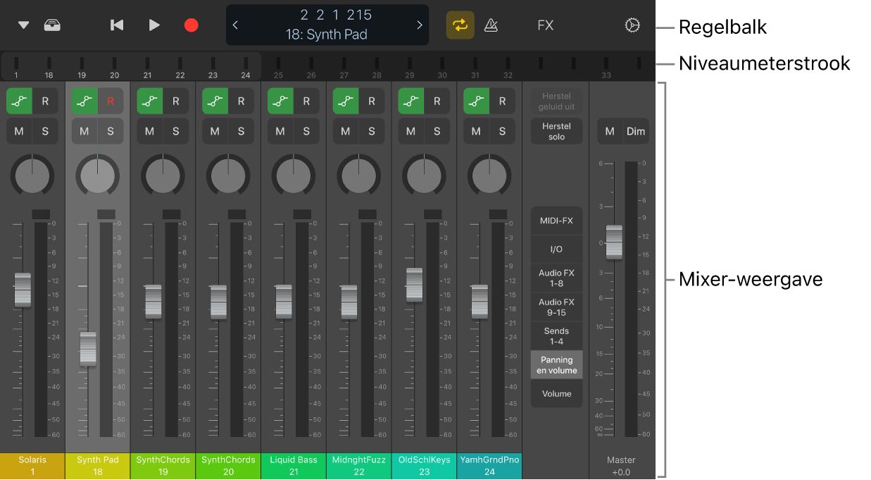
Task: Click the FX label in the toolbar
Action: pos(545,25)
